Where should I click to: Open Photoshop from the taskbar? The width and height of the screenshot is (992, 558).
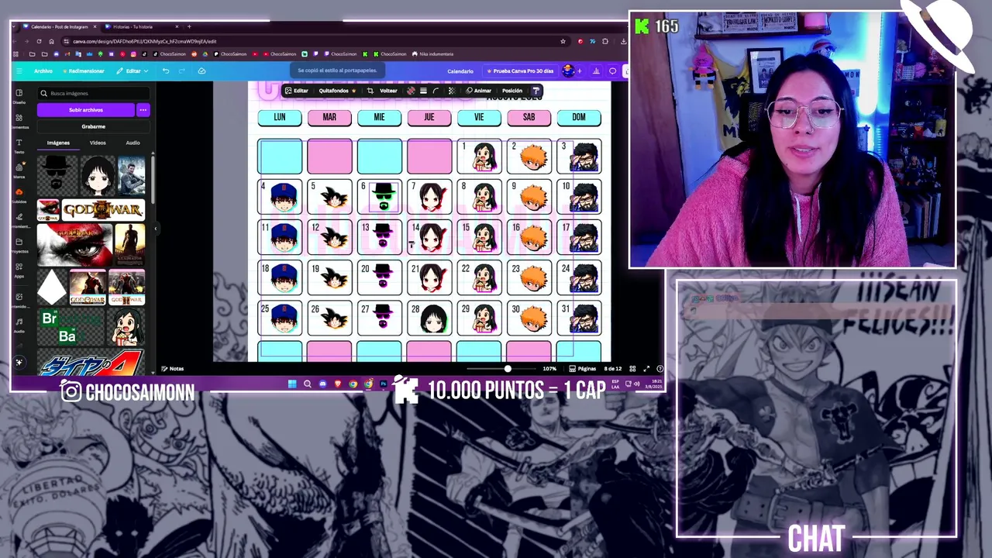(383, 384)
